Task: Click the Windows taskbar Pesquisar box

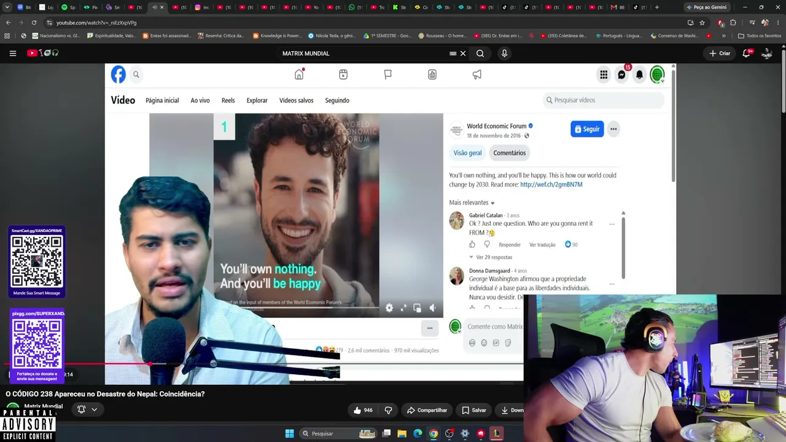Action: click(338, 433)
